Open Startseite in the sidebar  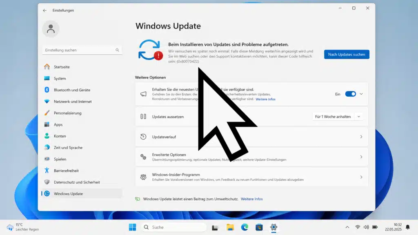[x=82, y=67]
